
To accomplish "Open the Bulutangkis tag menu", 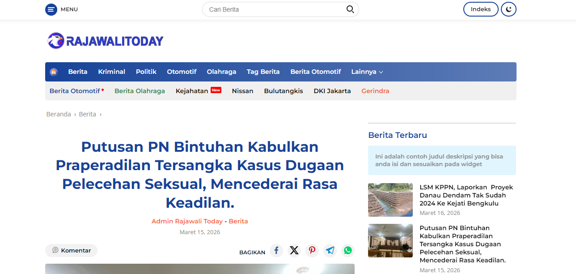I will pyautogui.click(x=283, y=91).
